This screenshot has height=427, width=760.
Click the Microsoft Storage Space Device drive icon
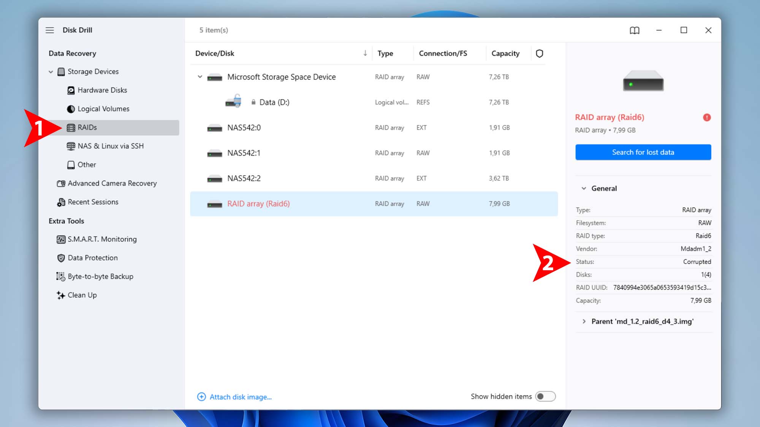[215, 77]
